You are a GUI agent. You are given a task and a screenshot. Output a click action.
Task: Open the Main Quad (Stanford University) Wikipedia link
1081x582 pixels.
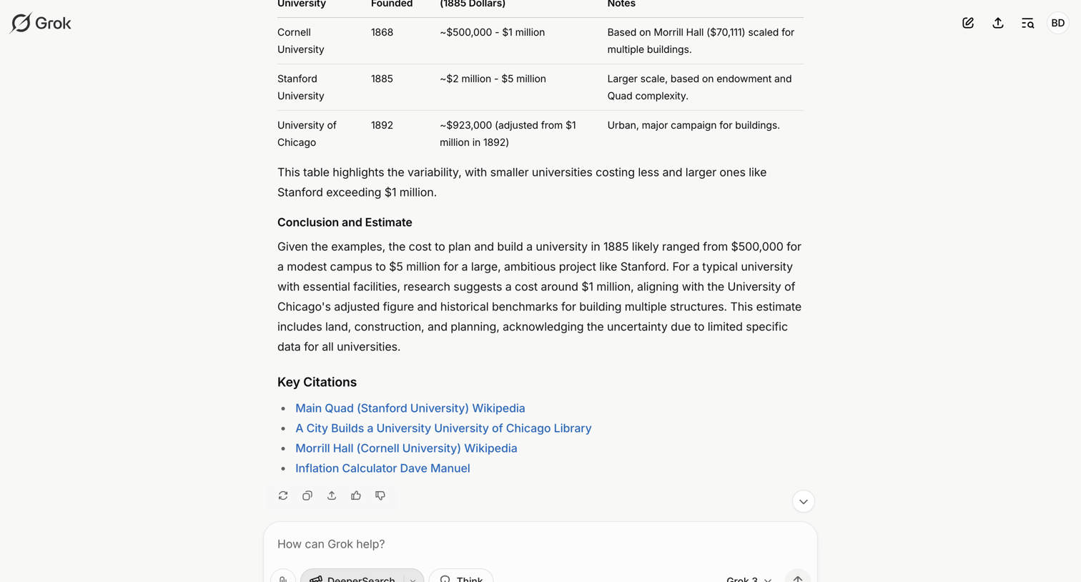click(x=410, y=408)
